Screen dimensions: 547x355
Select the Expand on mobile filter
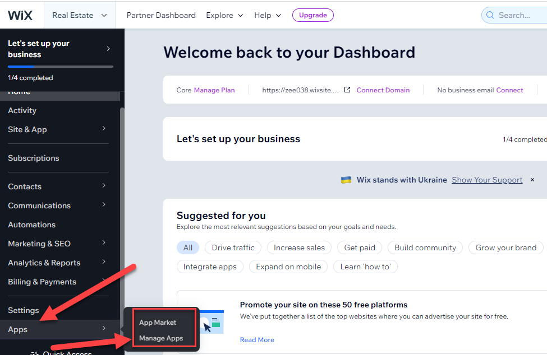point(288,267)
